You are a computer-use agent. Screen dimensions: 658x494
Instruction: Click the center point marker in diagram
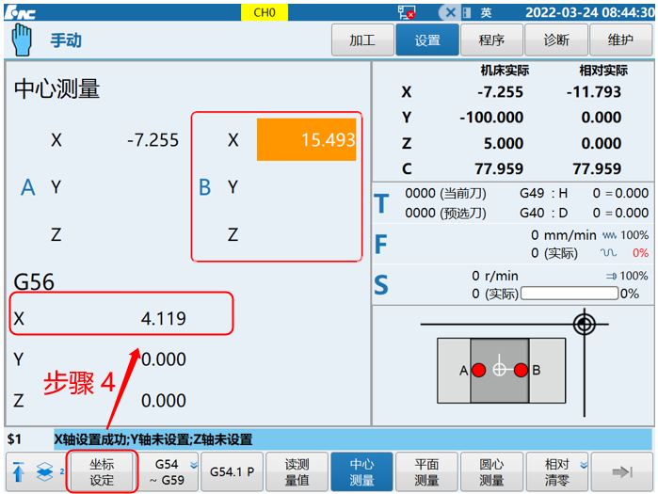pos(500,370)
